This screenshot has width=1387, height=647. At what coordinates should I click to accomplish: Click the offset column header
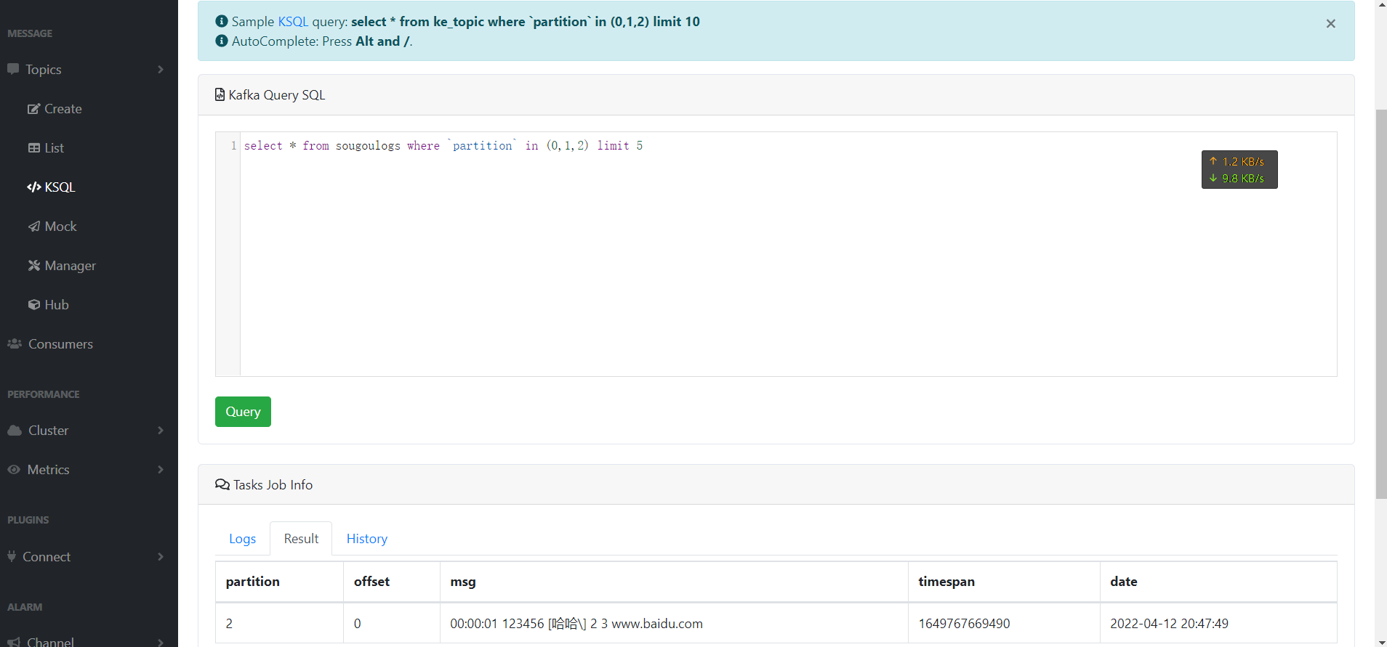click(392, 582)
